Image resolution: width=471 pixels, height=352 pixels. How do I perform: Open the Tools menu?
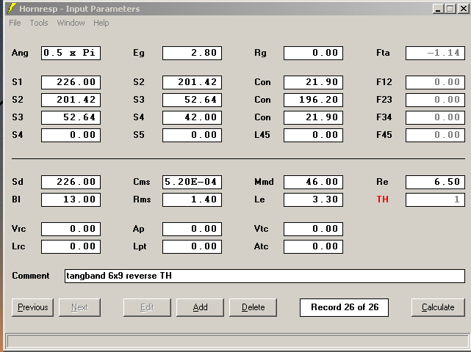[39, 23]
